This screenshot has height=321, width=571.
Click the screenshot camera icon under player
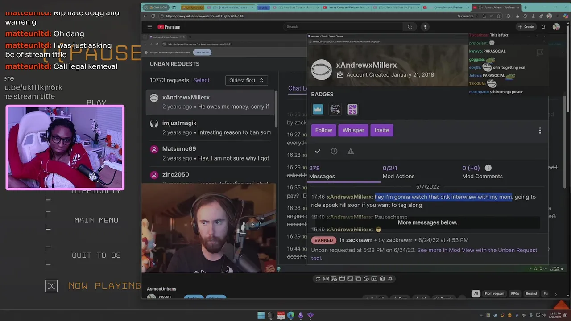click(382, 279)
